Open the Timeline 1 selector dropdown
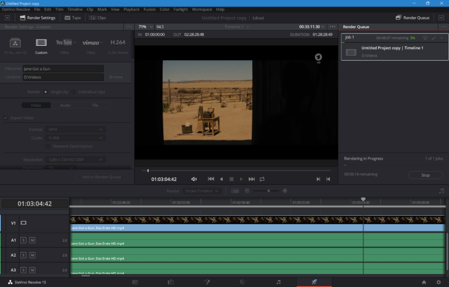Viewport: 449px width, 287px height. click(237, 27)
